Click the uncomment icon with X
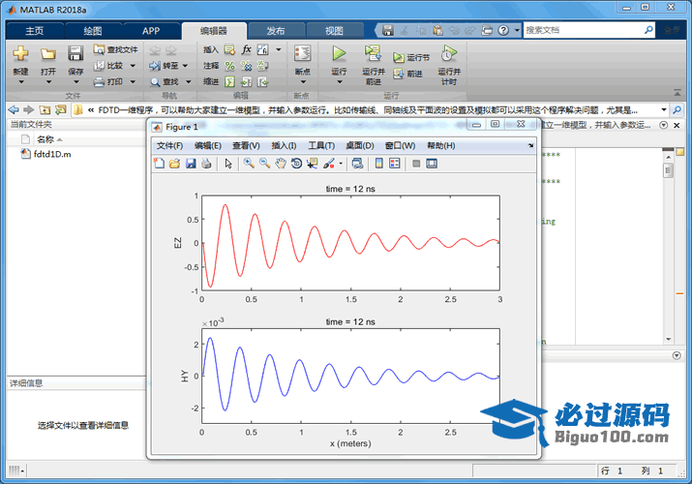 pyautogui.click(x=246, y=66)
